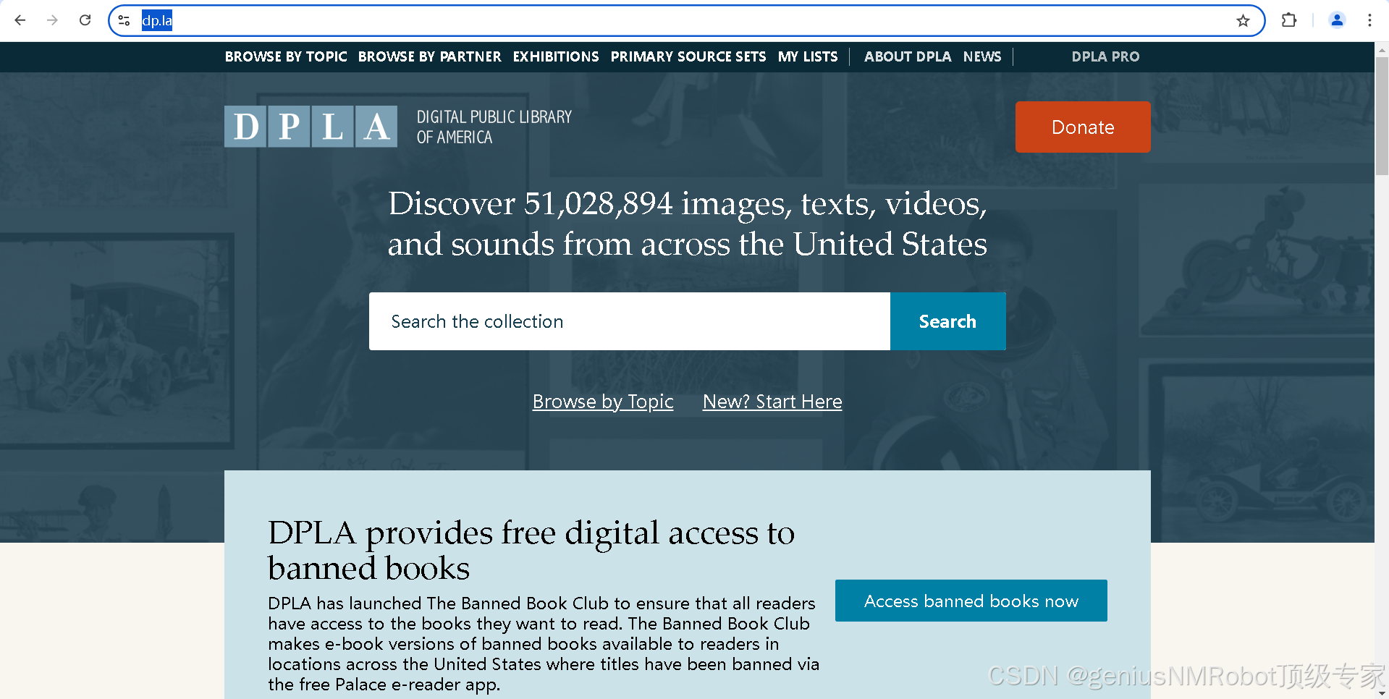Open site information icon in address bar

(124, 20)
